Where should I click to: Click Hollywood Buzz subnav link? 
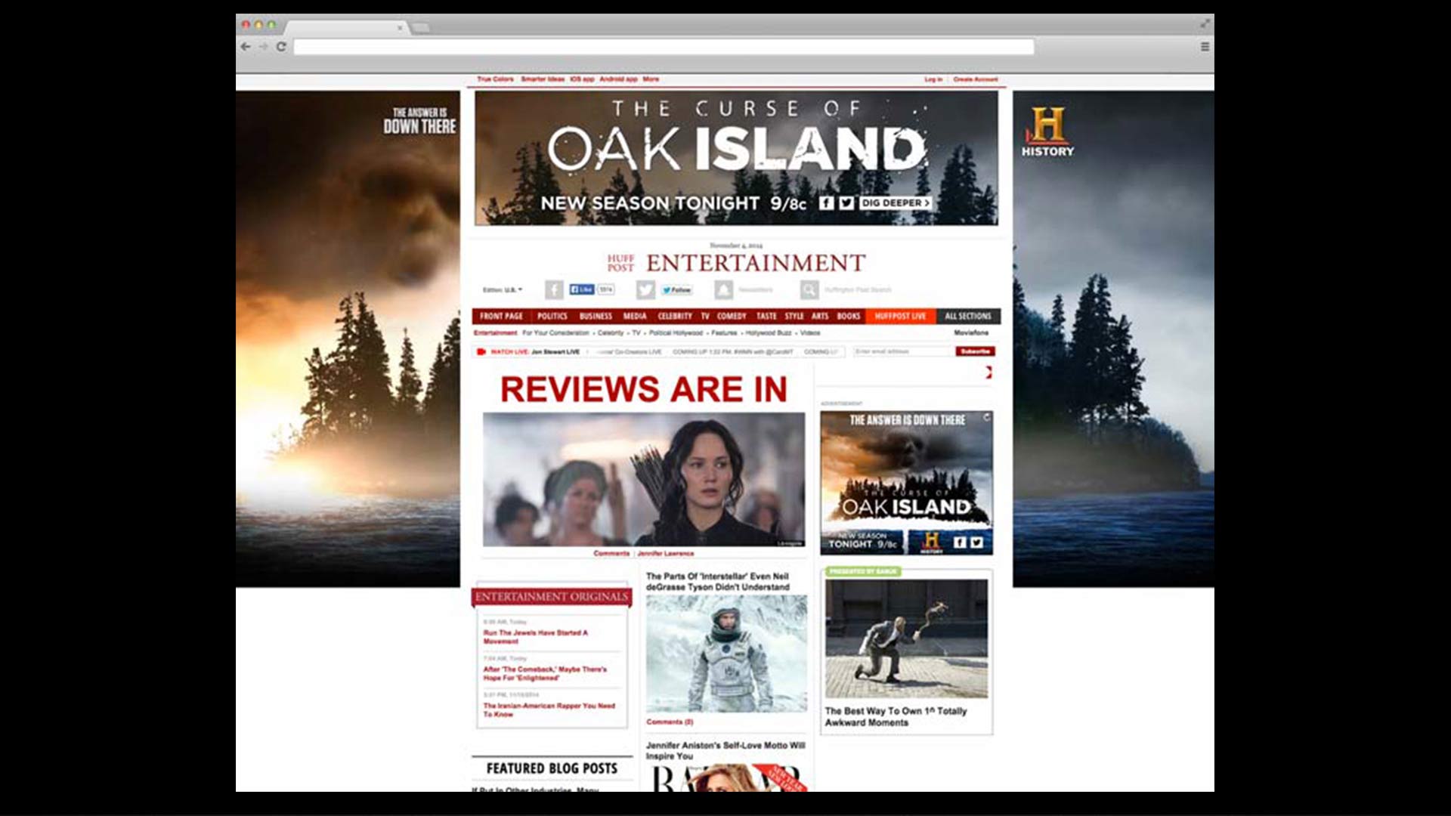click(769, 333)
